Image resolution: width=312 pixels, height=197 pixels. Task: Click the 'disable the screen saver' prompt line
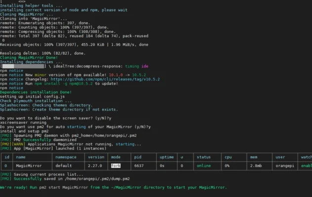pos(55,118)
